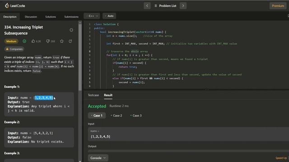This screenshot has height=162, width=289.
Task: Open the Submissions tab
Action: click(x=71, y=17)
